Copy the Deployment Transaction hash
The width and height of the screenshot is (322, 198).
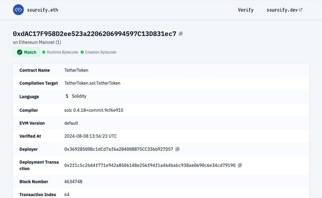pos(240,165)
